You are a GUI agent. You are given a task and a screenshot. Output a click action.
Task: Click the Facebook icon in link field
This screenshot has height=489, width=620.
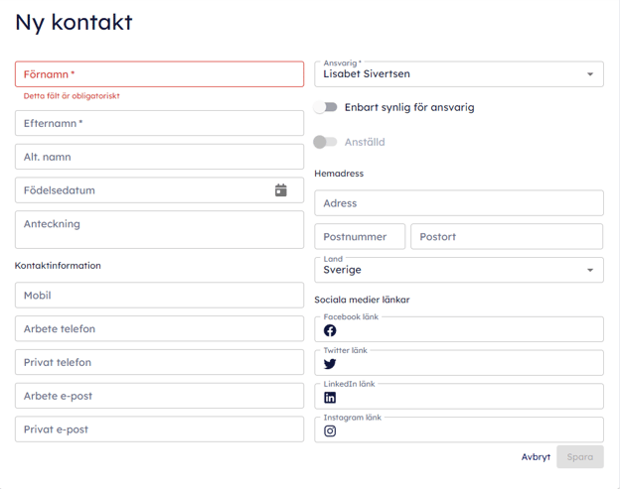point(330,330)
